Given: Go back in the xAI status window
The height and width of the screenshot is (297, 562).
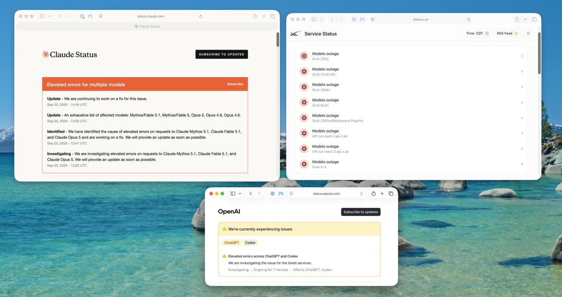Looking at the screenshot, I should coord(332,19).
